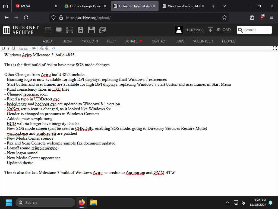Open the CONTACT nav link
This screenshot has height=209, width=278.
coord(159,41)
